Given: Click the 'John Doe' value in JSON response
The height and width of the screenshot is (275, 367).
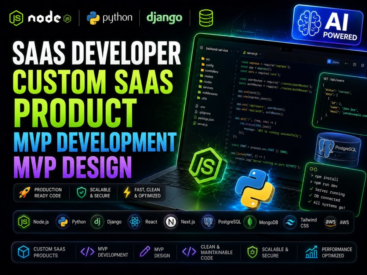Looking at the screenshot, I should (349, 109).
